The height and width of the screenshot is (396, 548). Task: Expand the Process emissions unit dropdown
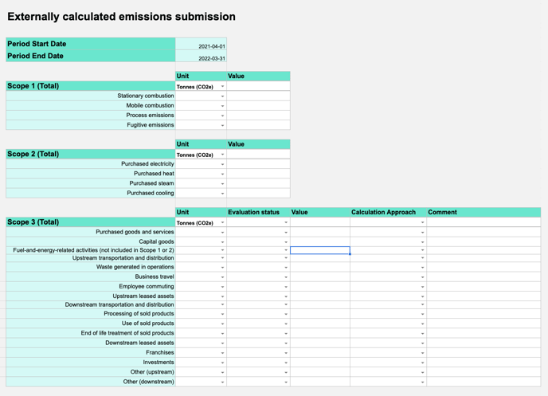click(222, 116)
